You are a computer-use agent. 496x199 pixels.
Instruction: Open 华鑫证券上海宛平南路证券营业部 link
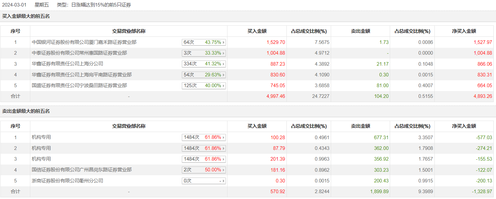[x=81, y=75]
